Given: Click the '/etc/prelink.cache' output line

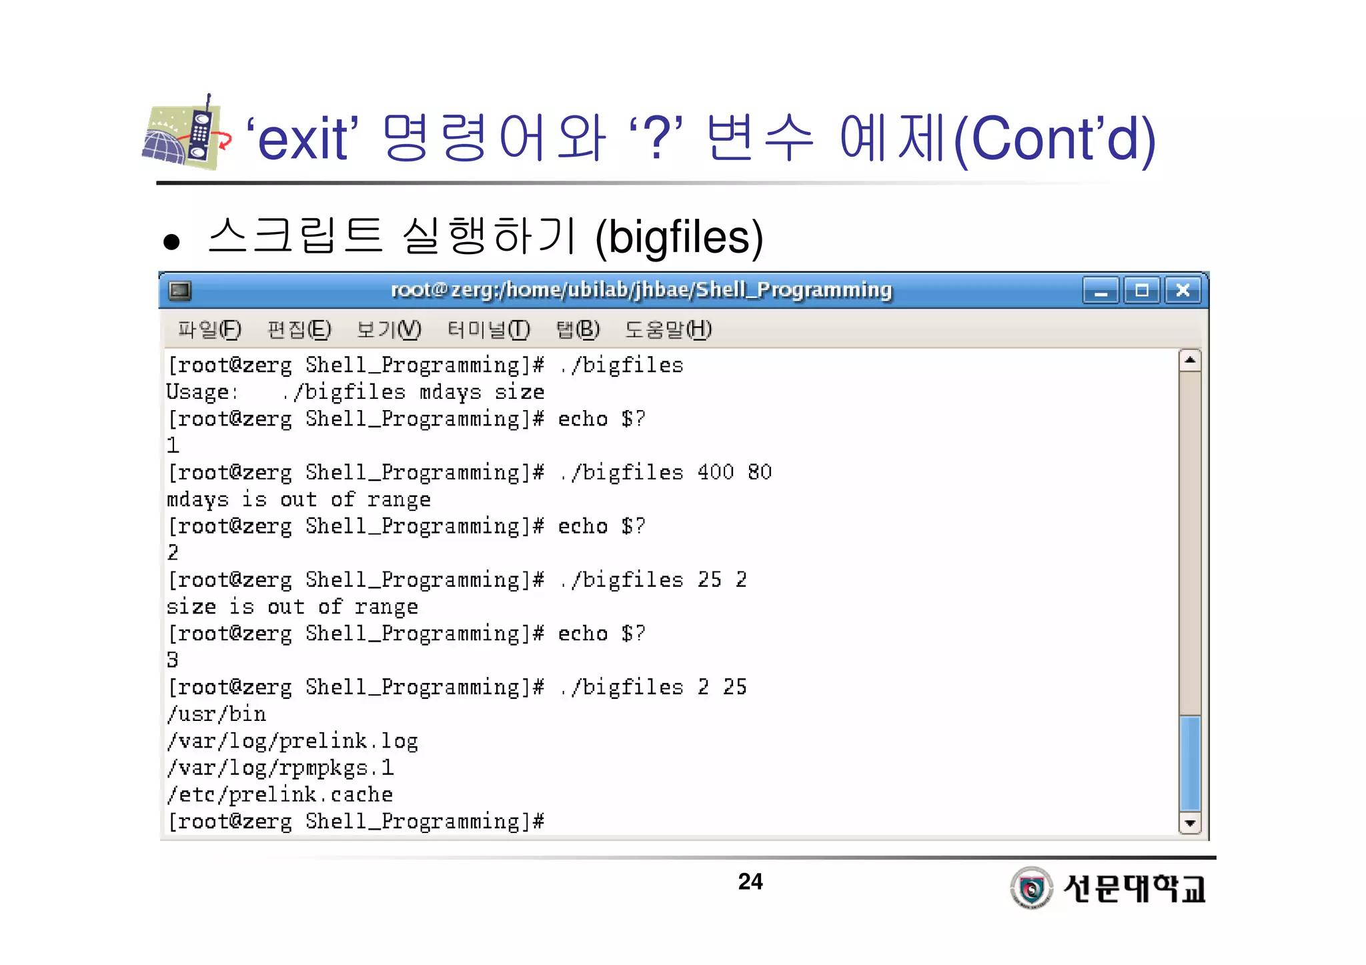Looking at the screenshot, I should (280, 795).
